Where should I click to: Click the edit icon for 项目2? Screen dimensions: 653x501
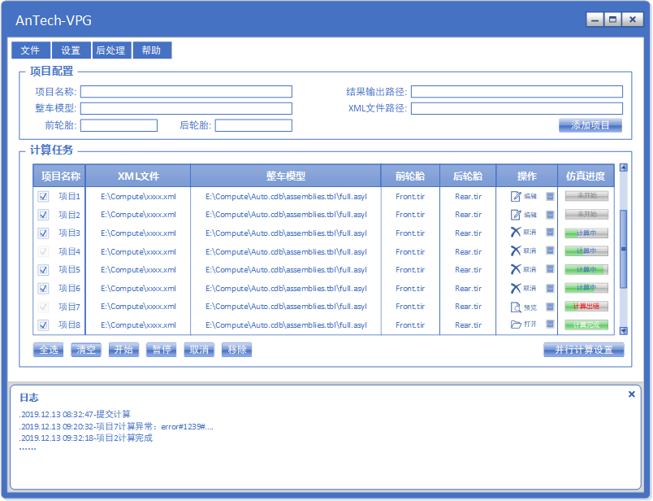click(516, 215)
